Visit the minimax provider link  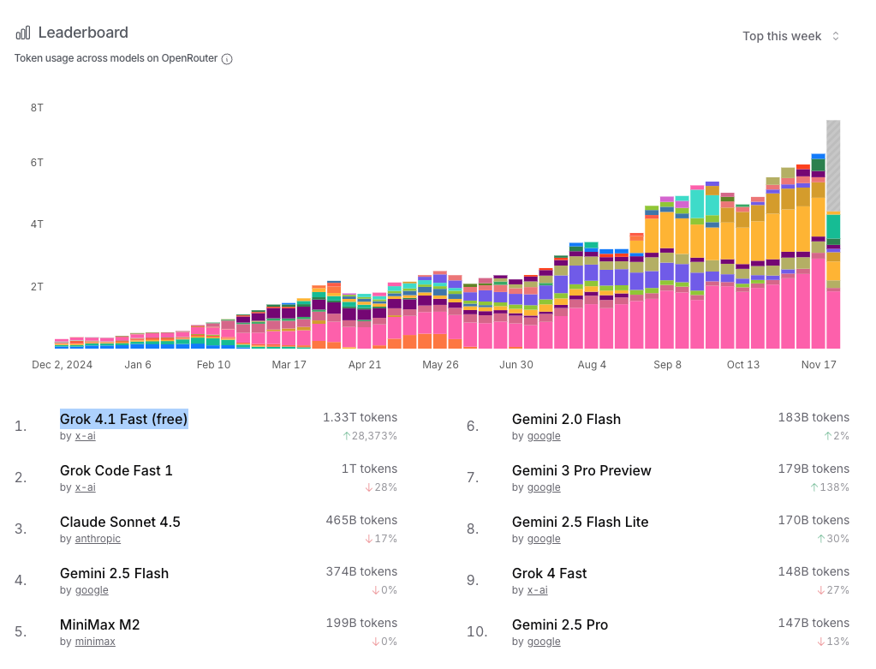[x=95, y=642]
